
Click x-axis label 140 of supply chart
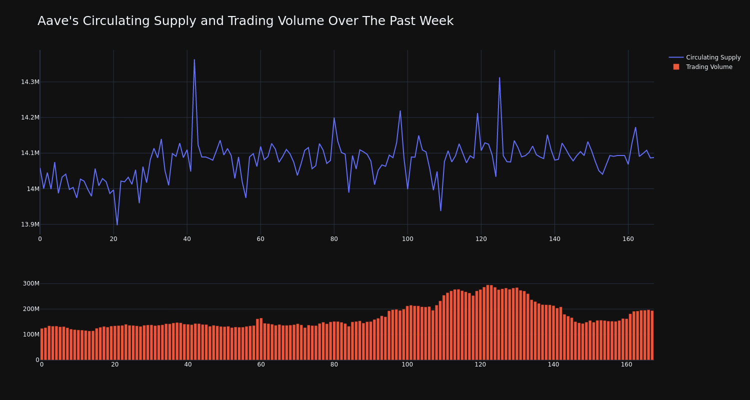point(554,239)
